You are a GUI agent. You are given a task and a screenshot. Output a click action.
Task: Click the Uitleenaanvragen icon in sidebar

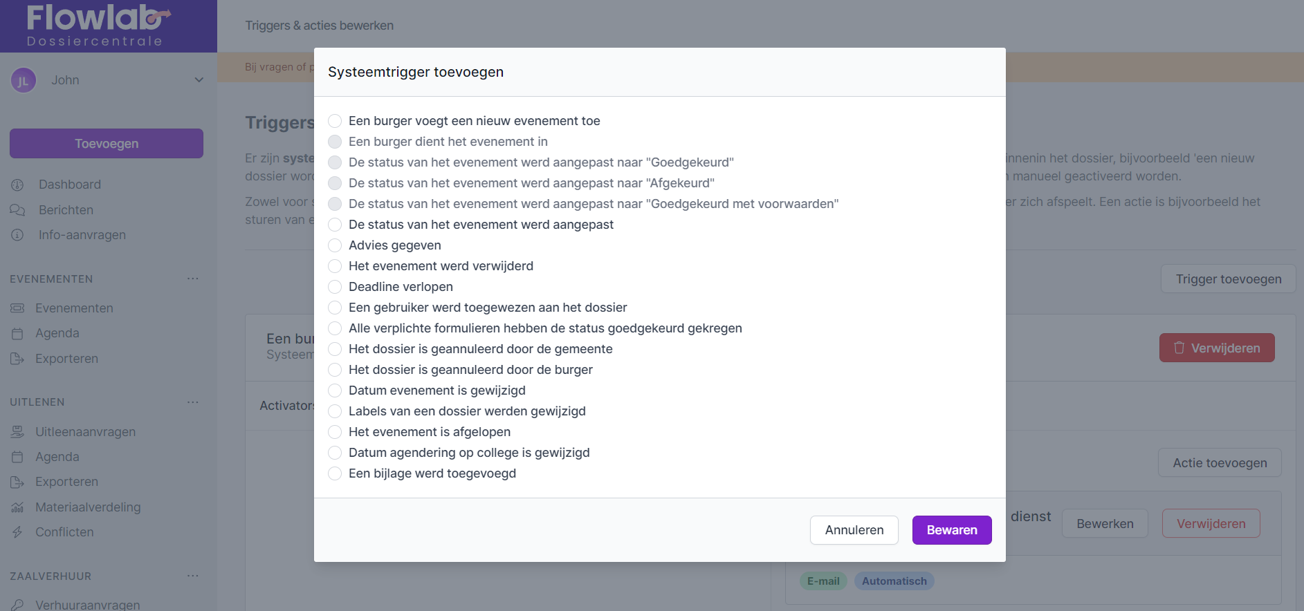17,432
